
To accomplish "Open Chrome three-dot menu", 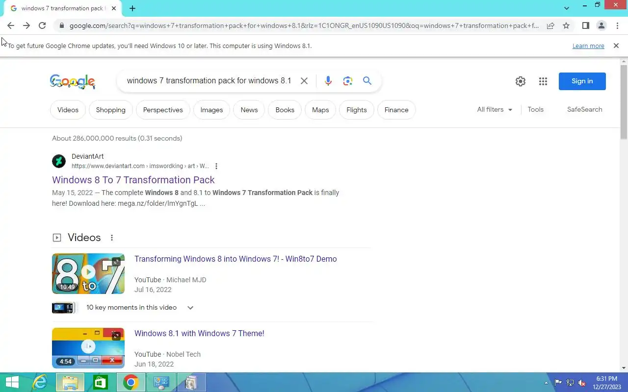I will (617, 25).
